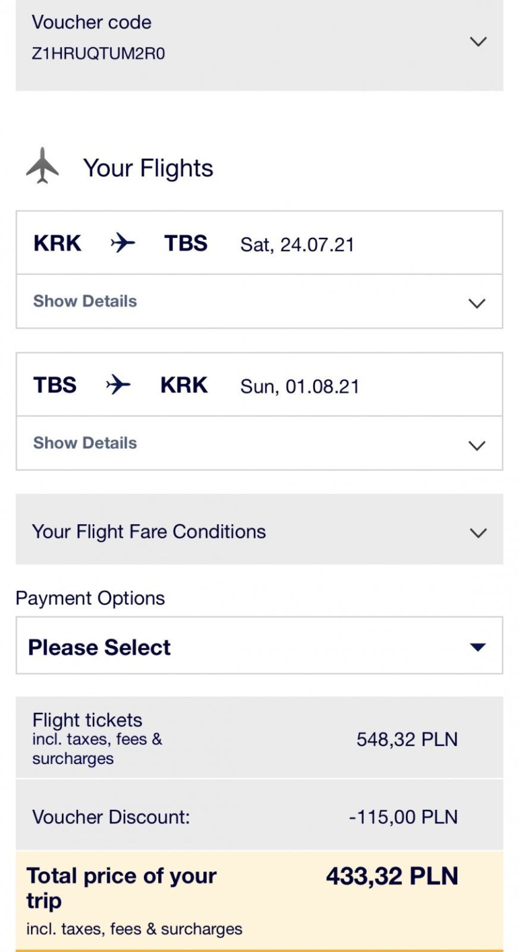Click the Your Flights heading text

(148, 168)
